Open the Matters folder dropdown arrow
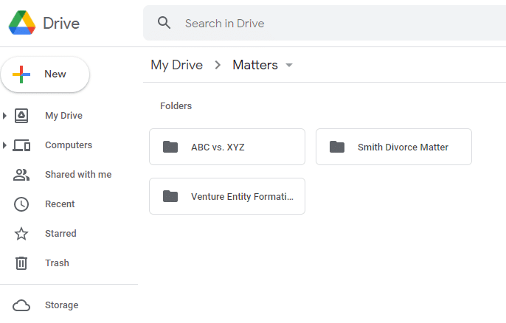The image size is (506, 323). 289,65
